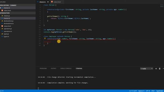Open operators.ts file

[8, 31]
